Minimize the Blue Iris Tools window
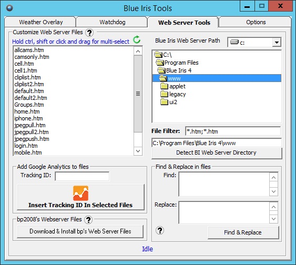The height and width of the screenshot is (265, 296). pos(247,6)
